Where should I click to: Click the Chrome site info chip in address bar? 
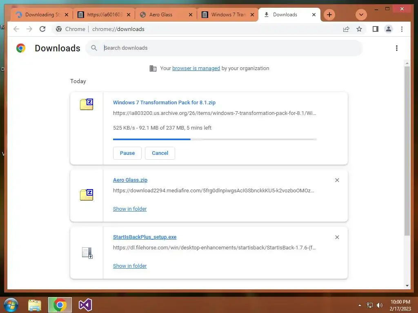[x=71, y=29]
